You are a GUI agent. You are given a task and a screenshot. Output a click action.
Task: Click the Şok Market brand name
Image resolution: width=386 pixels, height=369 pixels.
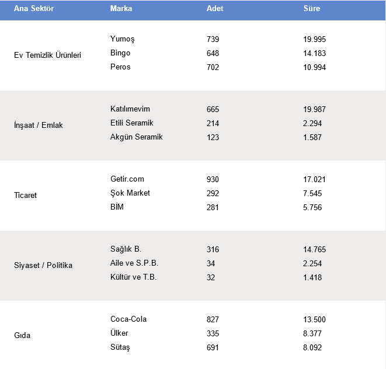point(130,193)
